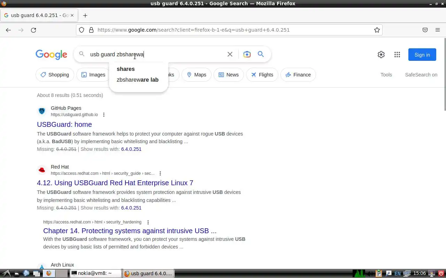Show results with 6.4.0.251 under Red Hat result
The height and width of the screenshot is (278, 446).
[x=131, y=208]
